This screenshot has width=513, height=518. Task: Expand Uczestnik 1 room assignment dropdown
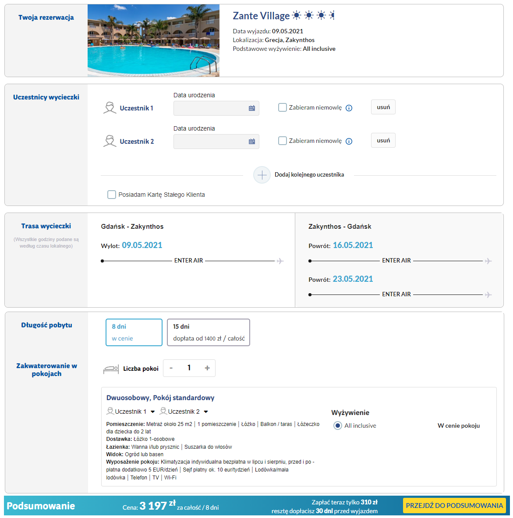coord(152,412)
